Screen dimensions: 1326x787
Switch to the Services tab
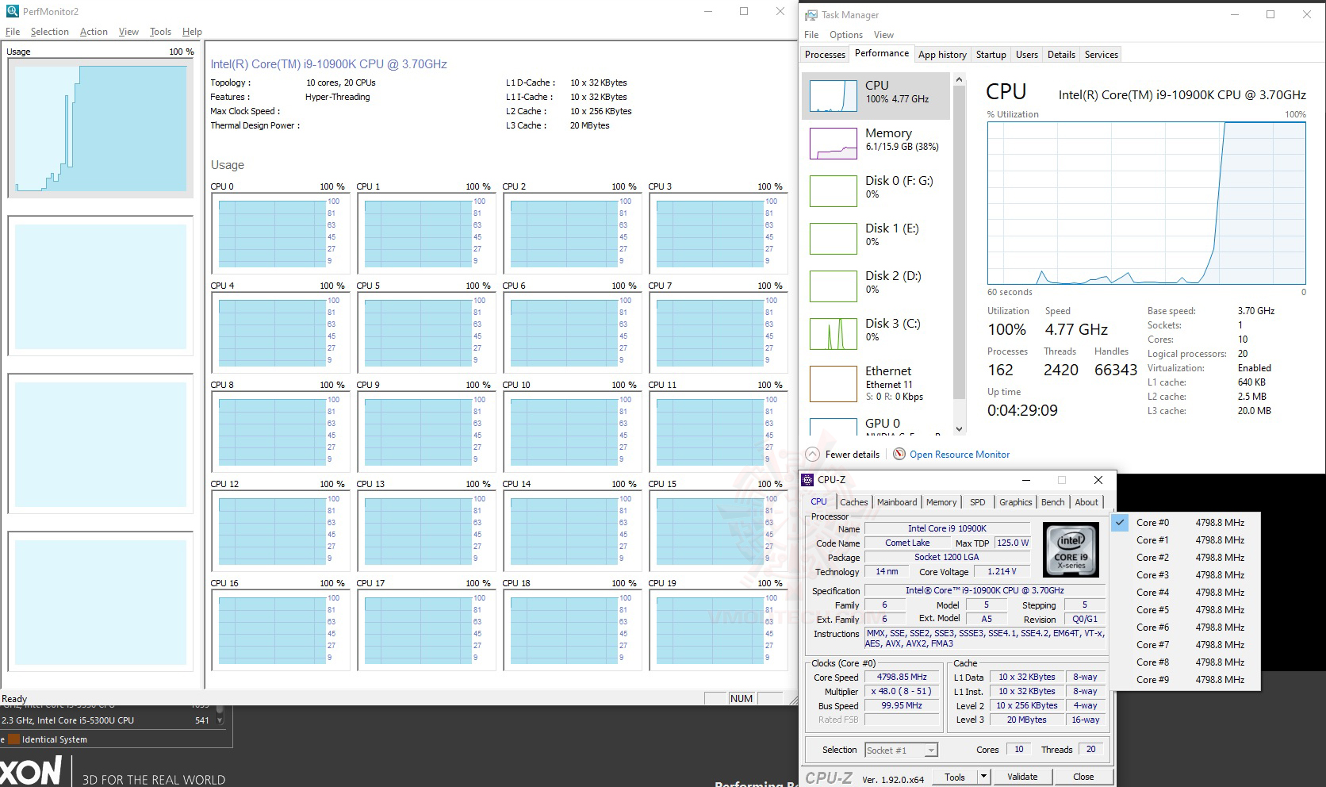coord(1102,55)
